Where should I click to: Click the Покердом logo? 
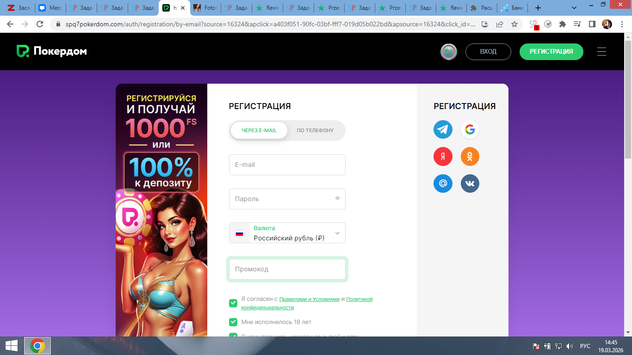pyautogui.click(x=51, y=51)
